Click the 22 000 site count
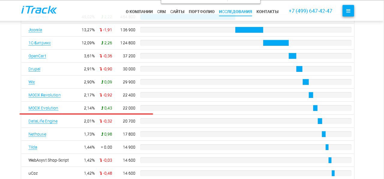Image resolution: width=384 pixels, height=179 pixels. click(129, 108)
